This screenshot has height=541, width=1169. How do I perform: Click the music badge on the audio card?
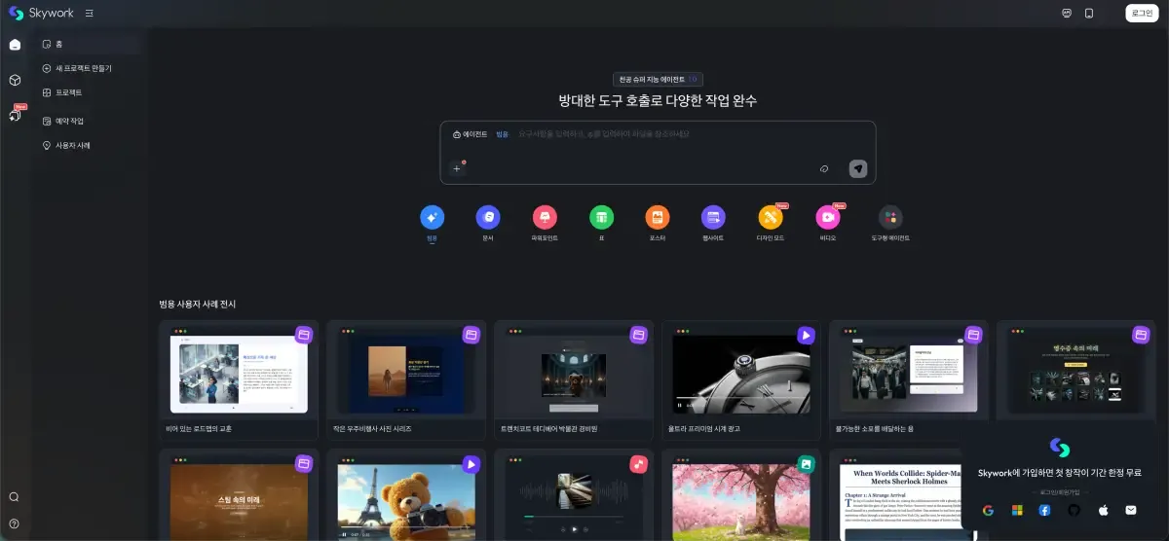[x=638, y=464]
